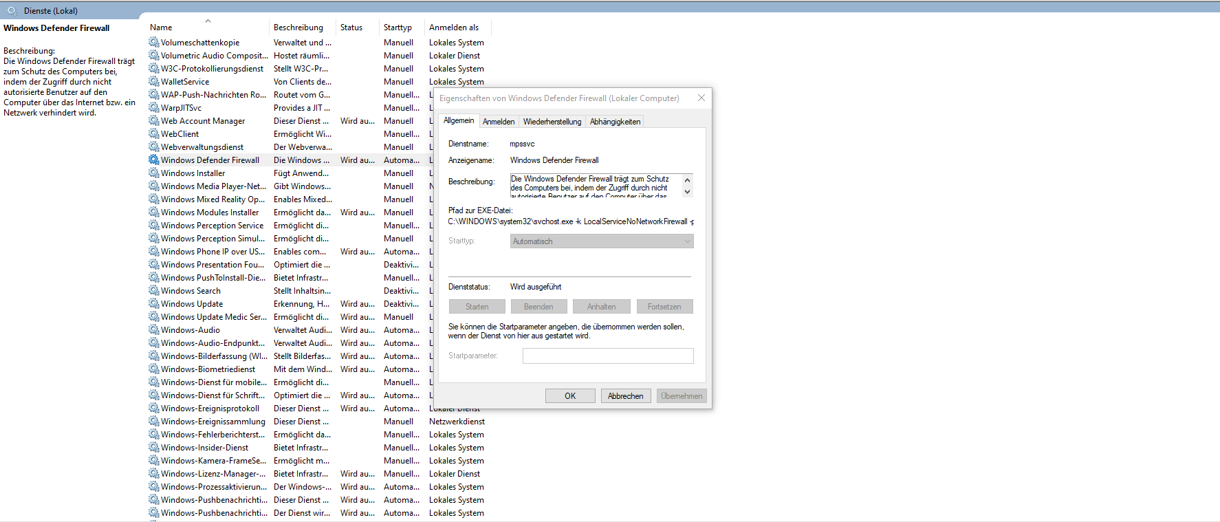Click the Dienste (Lokal) header icon

point(12,10)
